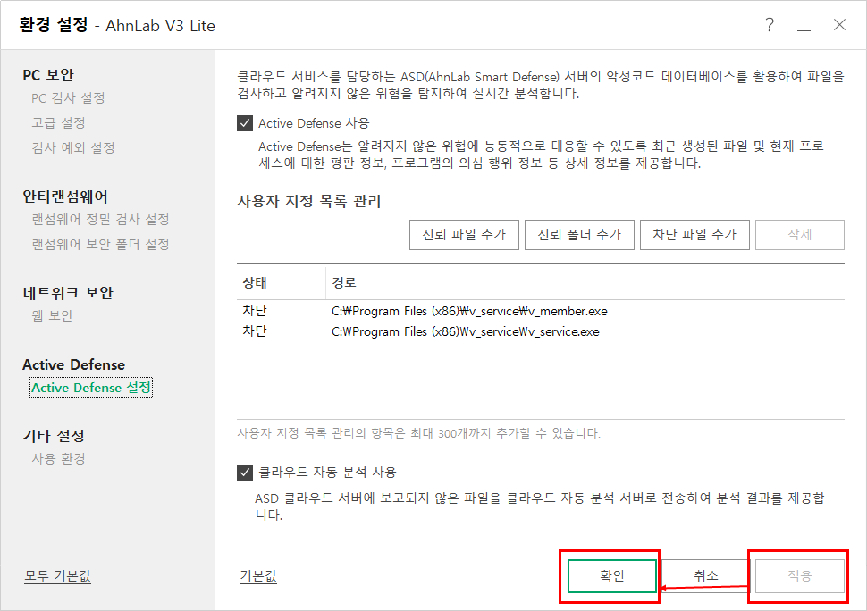Open 랜섬웨어 보안 폴더 설정
This screenshot has height=611, width=867.
tap(100, 244)
